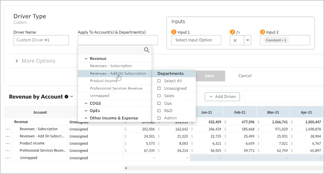The width and height of the screenshot is (324, 174).
Task: Open the ellipsis menu for Product Income row
Action: click(x=8, y=143)
